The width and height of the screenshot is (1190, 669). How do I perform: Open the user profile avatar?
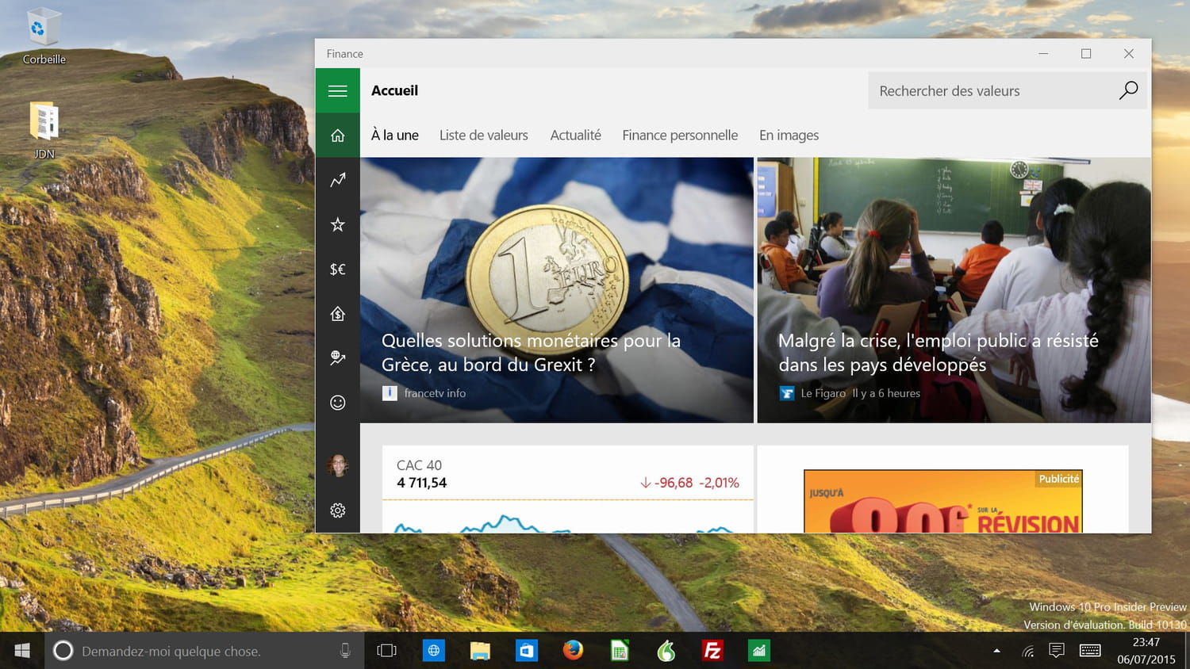click(x=337, y=465)
